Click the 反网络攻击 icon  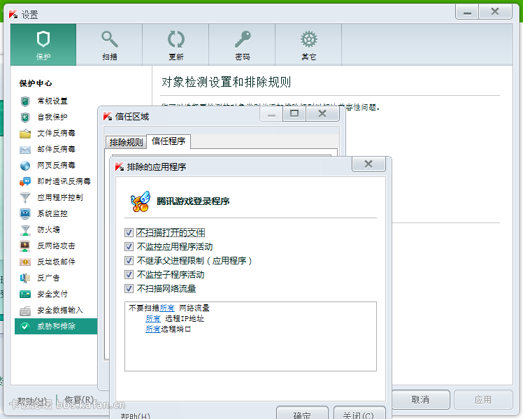point(25,246)
